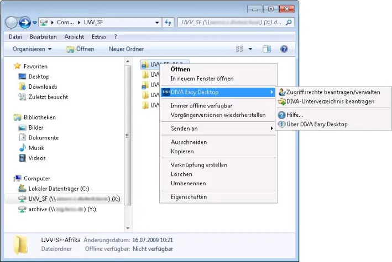Image resolution: width=392 pixels, height=262 pixels.
Task: Click the blue help icon in toolbar
Action: (284, 49)
